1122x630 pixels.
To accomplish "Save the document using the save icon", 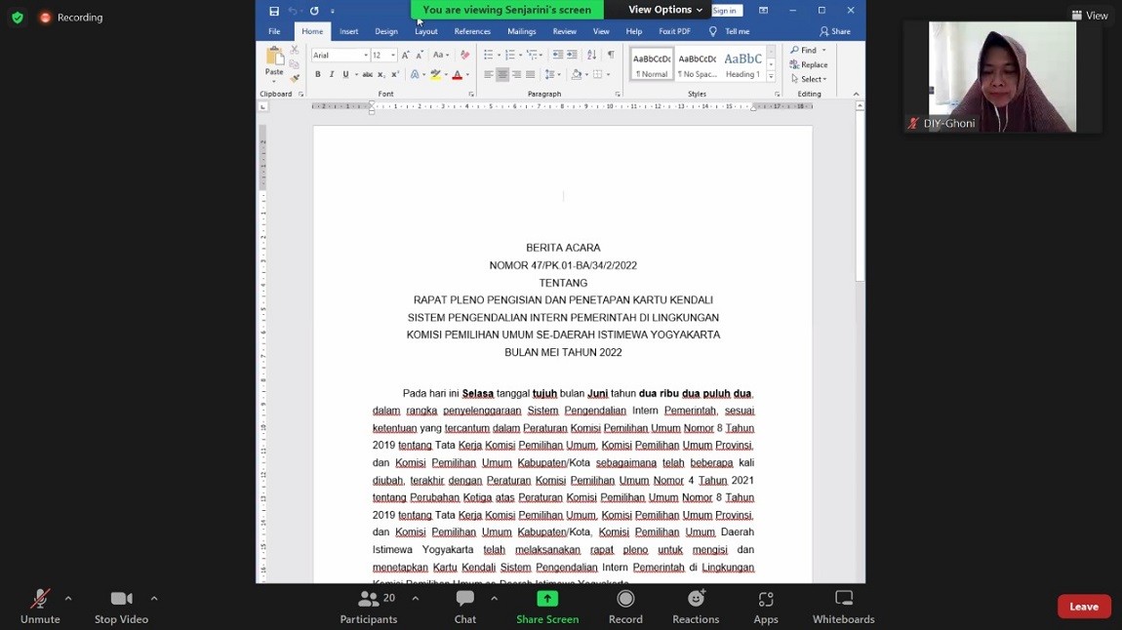I will click(x=274, y=11).
